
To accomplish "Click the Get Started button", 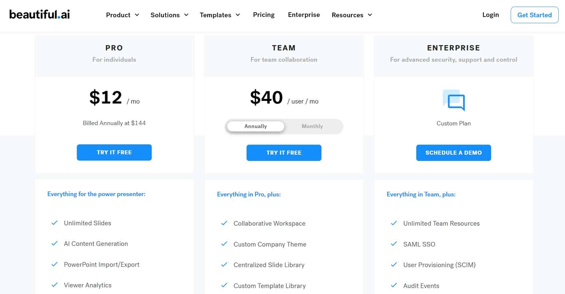I will [x=534, y=15].
